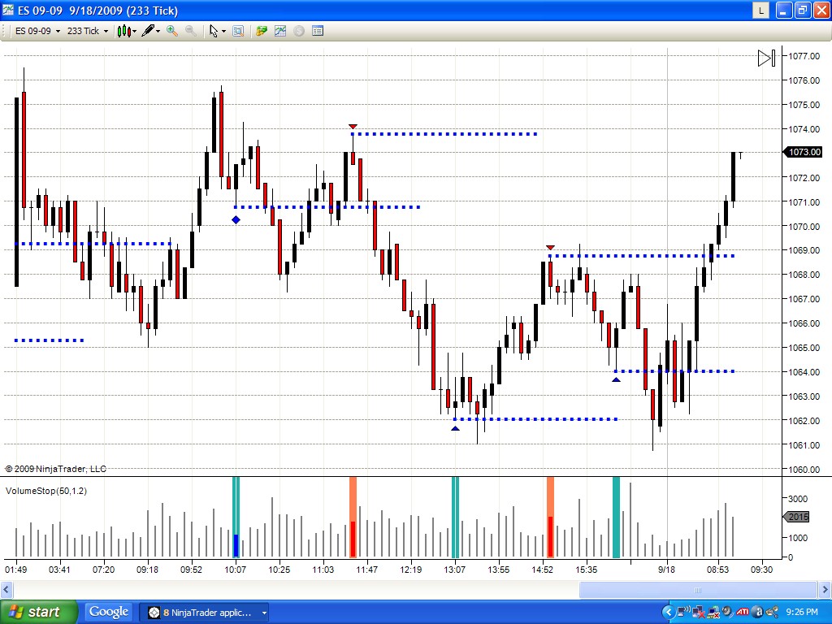
Task: Expand the cursor type dropdown arrow
Action: tap(223, 32)
